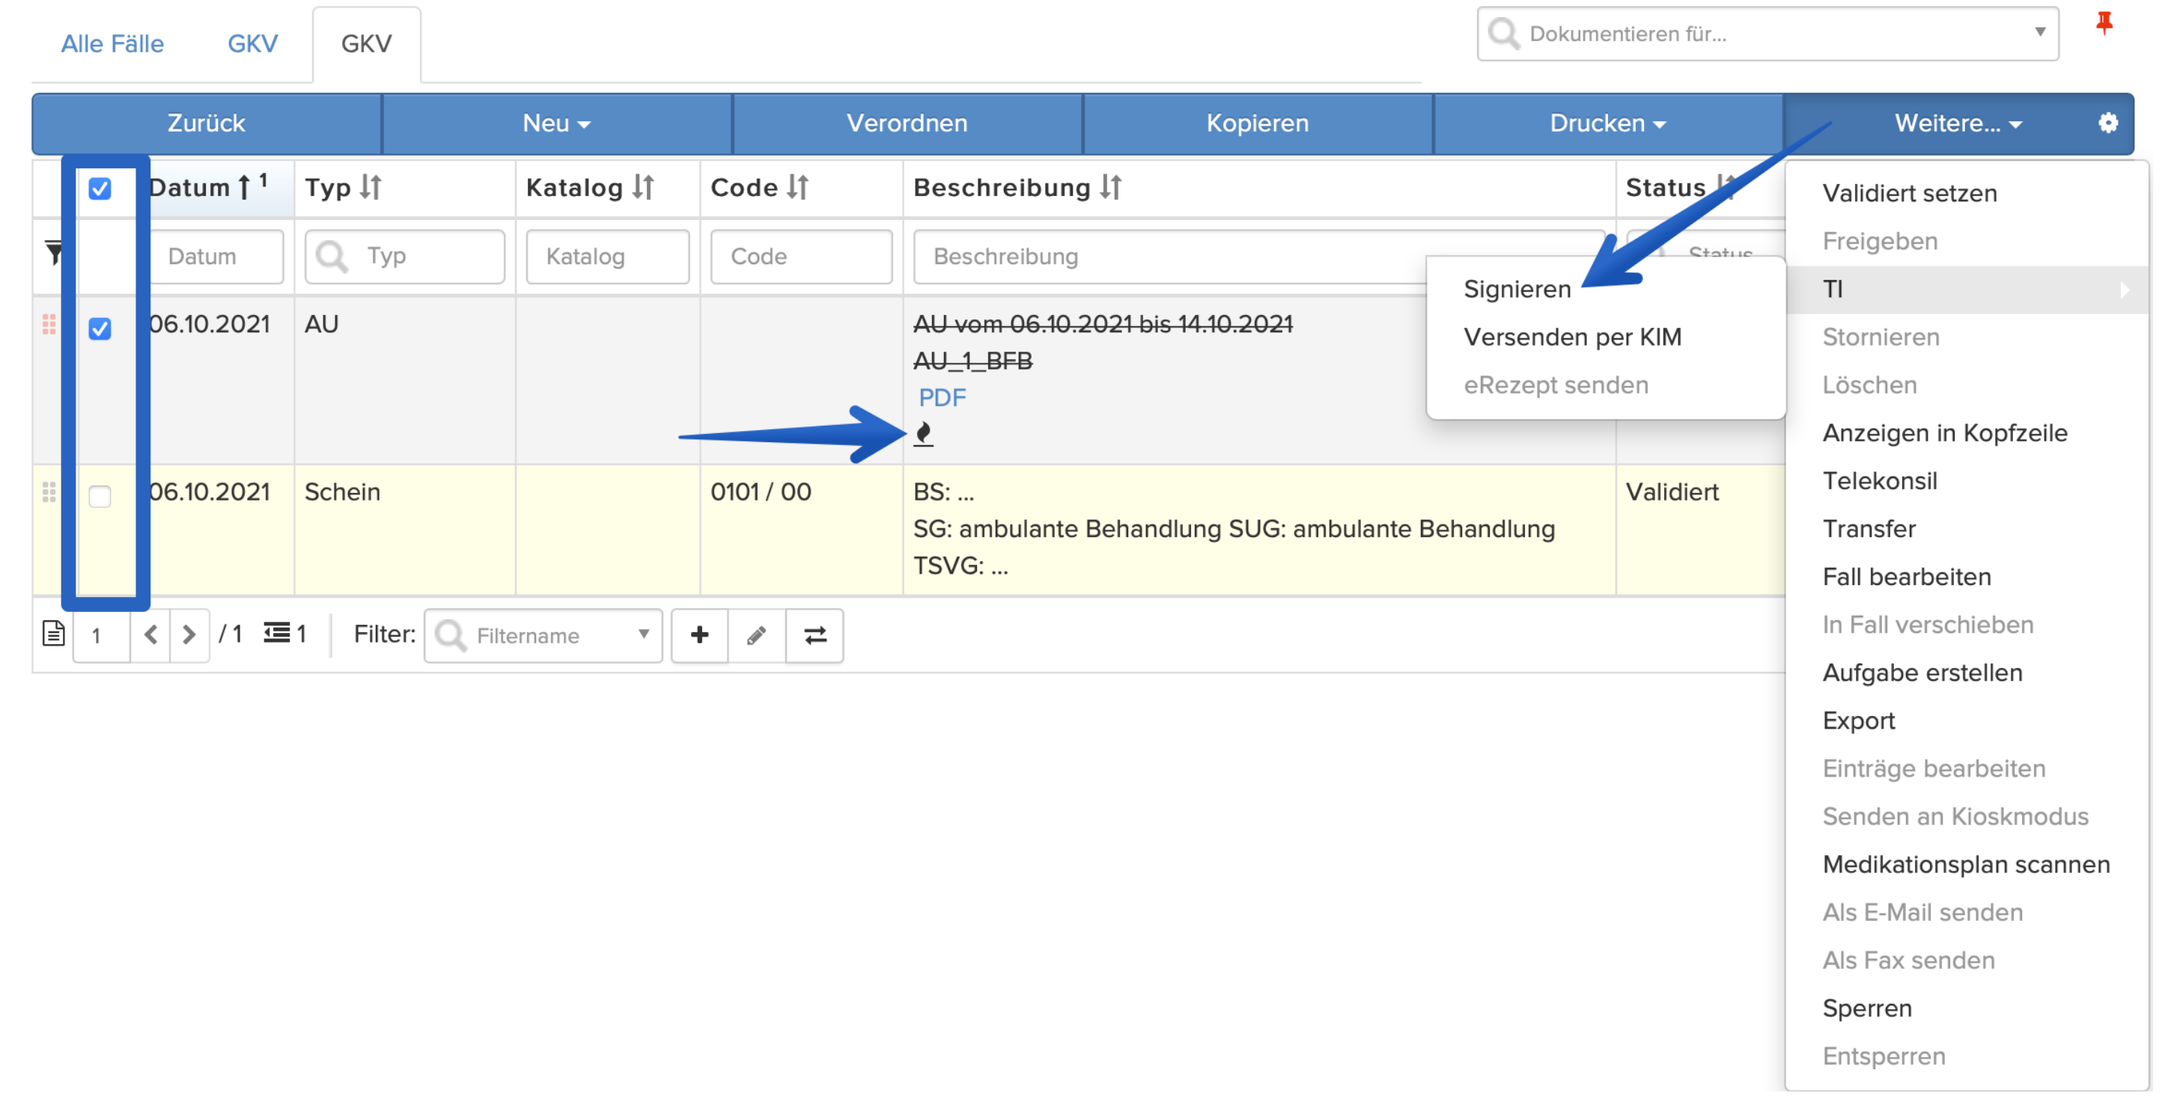
Task: Check the Schein row checkbox
Action: click(100, 497)
